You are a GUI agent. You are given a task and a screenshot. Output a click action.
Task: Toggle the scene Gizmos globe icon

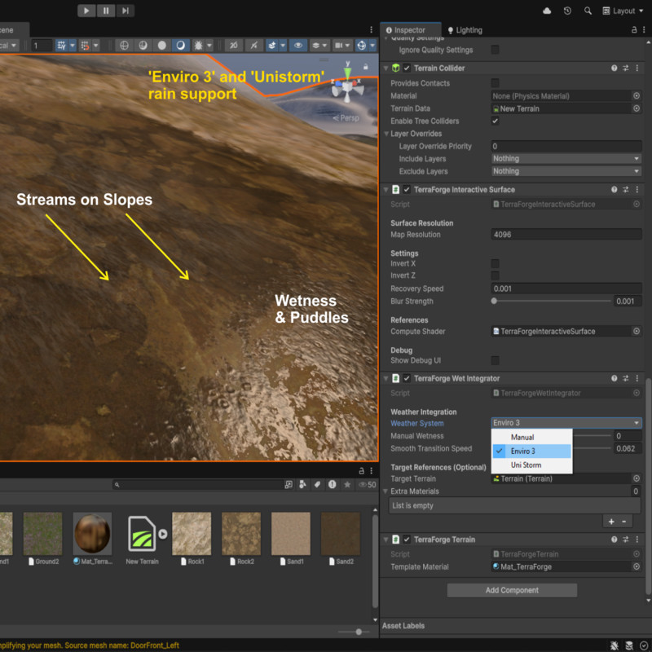(x=362, y=46)
